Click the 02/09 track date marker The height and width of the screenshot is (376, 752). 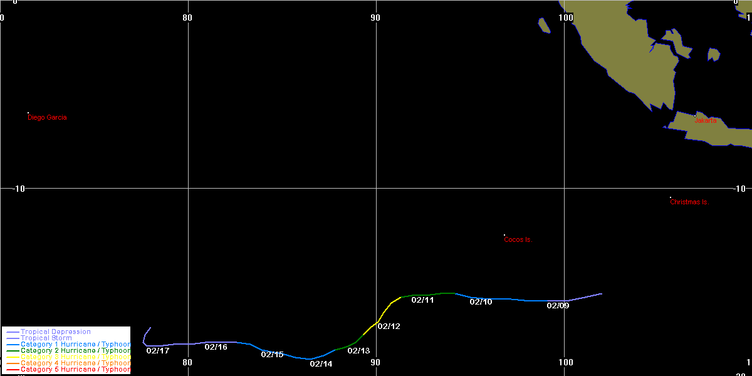pyautogui.click(x=558, y=306)
